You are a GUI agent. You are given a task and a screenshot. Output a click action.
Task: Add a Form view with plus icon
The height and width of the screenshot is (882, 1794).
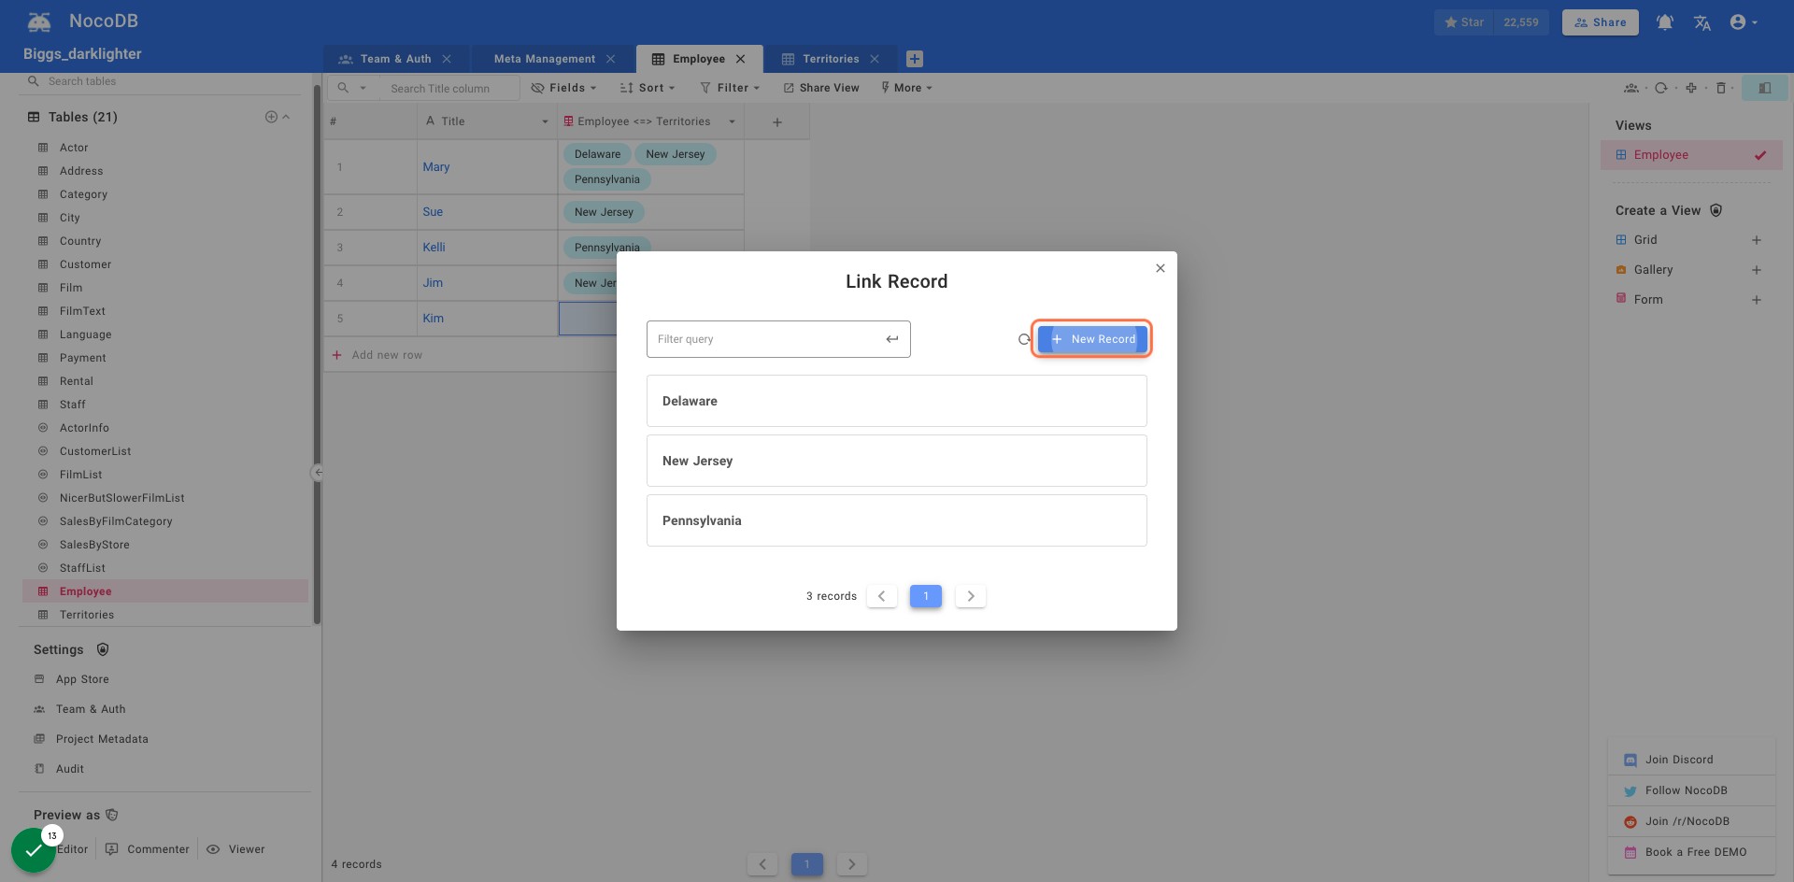1757,300
